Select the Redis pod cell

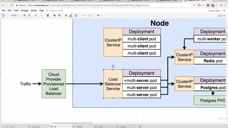click(x=210, y=61)
